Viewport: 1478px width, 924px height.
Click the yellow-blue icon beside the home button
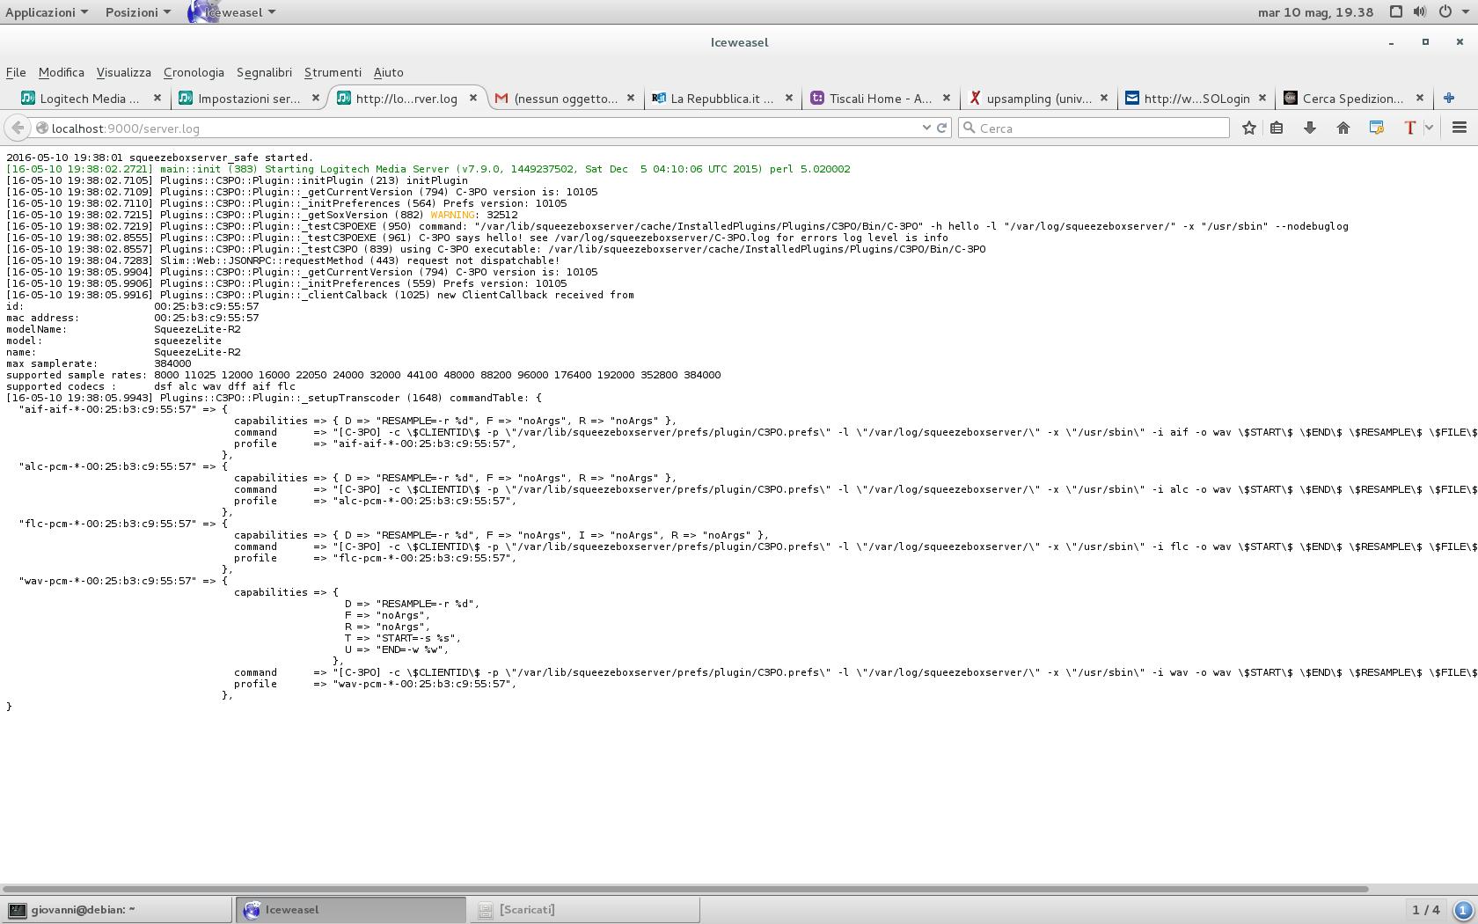[x=1377, y=128]
